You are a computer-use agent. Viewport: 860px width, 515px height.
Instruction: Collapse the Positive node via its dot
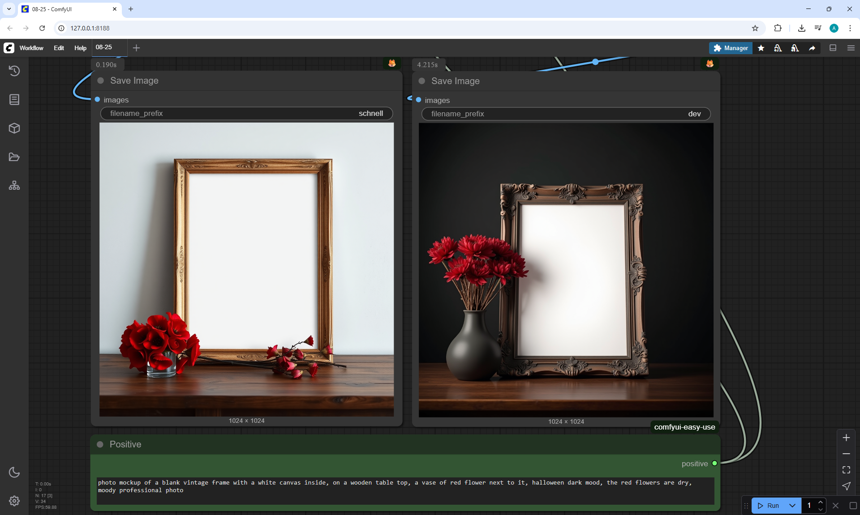(100, 444)
